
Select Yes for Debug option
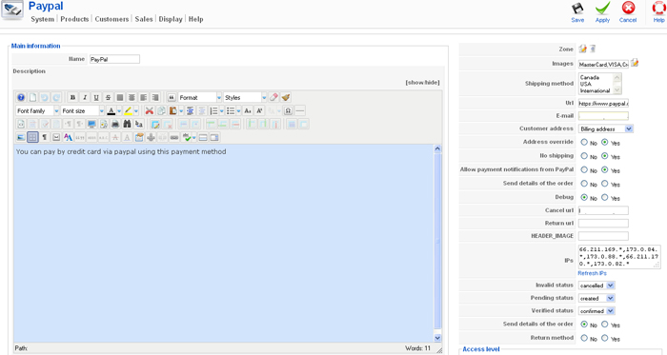pos(604,197)
